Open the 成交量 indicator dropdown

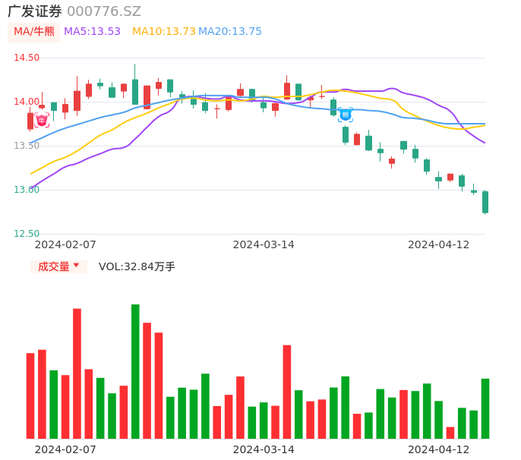click(x=58, y=266)
